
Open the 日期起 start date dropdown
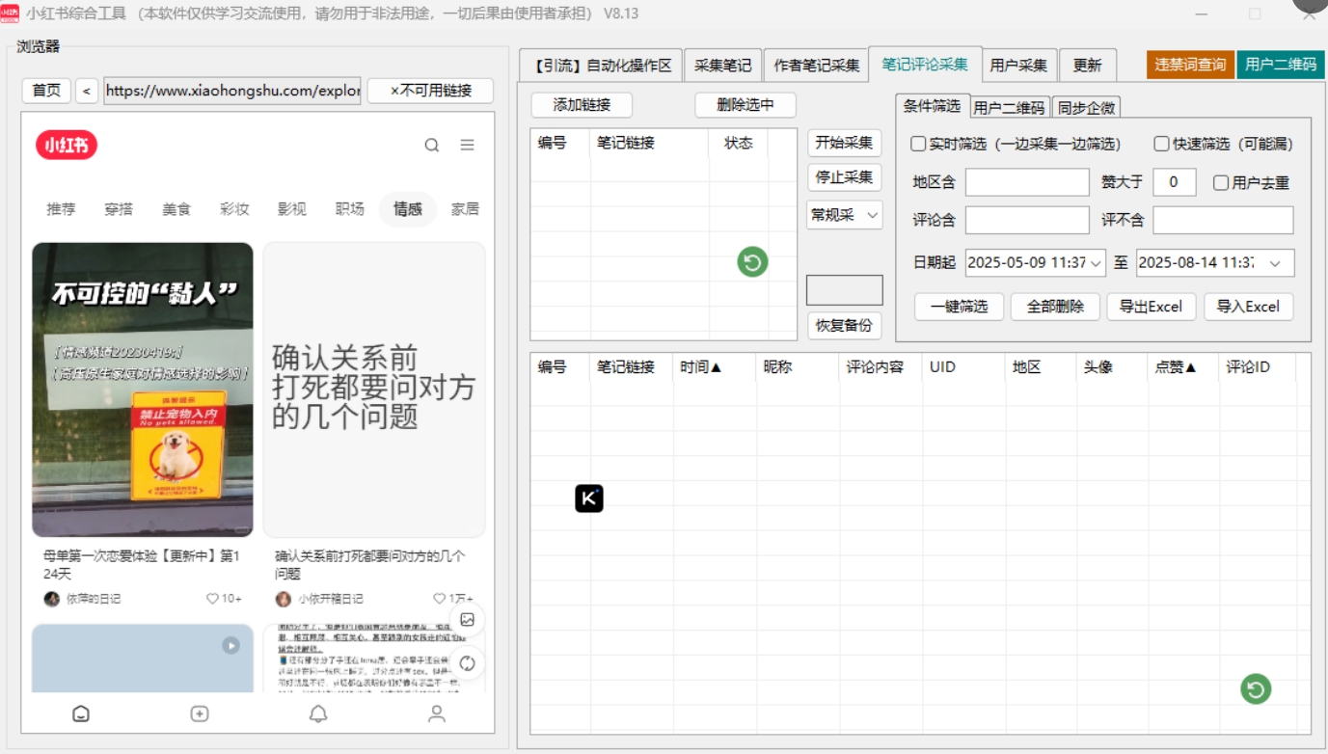click(x=1097, y=263)
